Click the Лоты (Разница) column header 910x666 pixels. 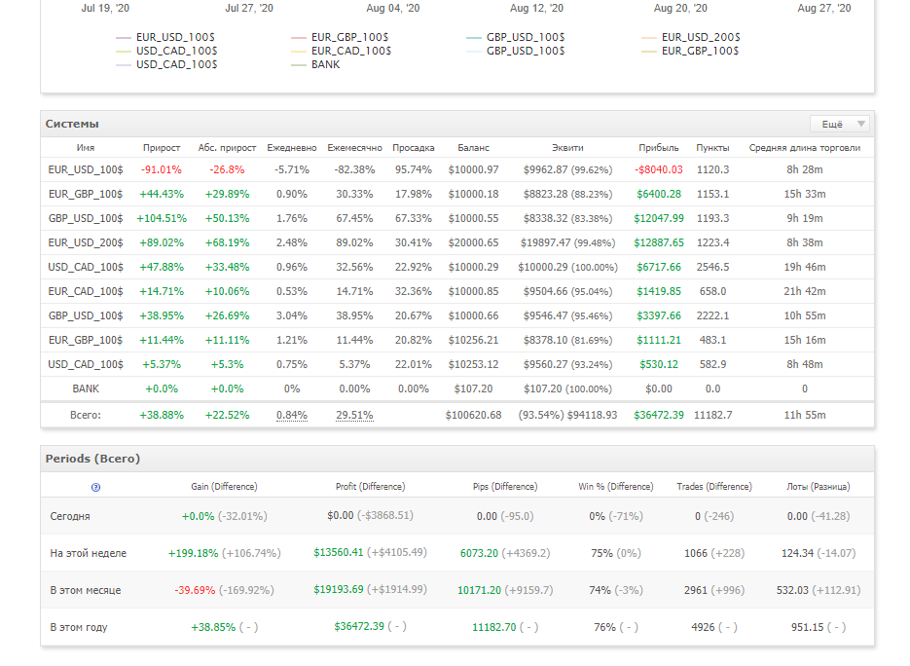click(819, 487)
